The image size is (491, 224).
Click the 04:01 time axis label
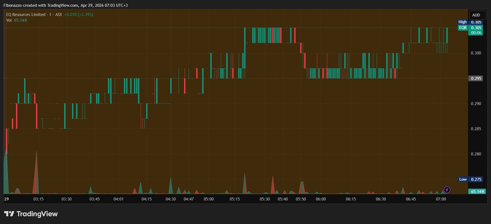coord(119,199)
